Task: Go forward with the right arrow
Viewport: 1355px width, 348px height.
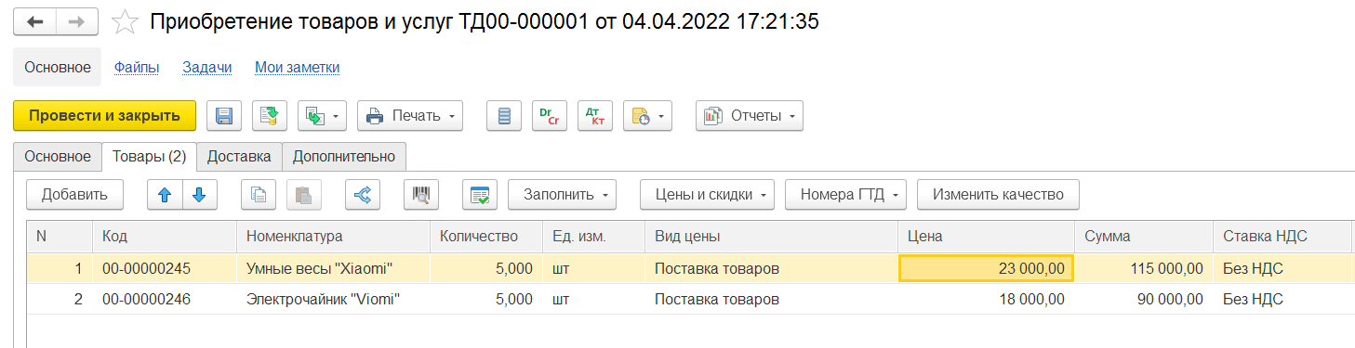Action: point(78,21)
